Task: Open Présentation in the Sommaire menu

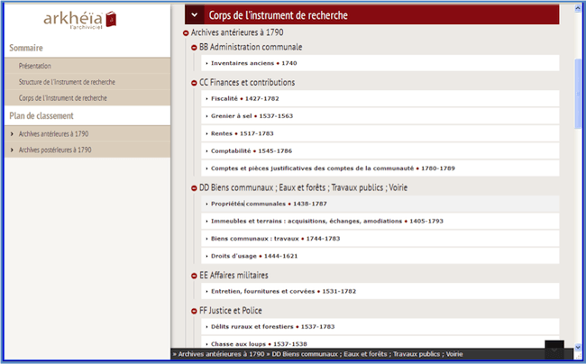Action: (x=35, y=66)
